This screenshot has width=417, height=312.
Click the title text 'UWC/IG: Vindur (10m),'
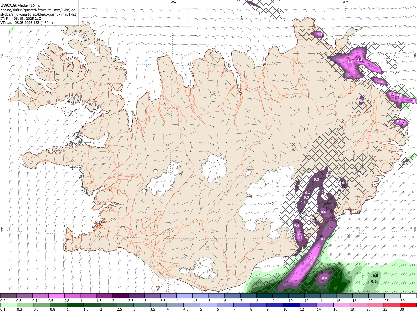[20, 6]
